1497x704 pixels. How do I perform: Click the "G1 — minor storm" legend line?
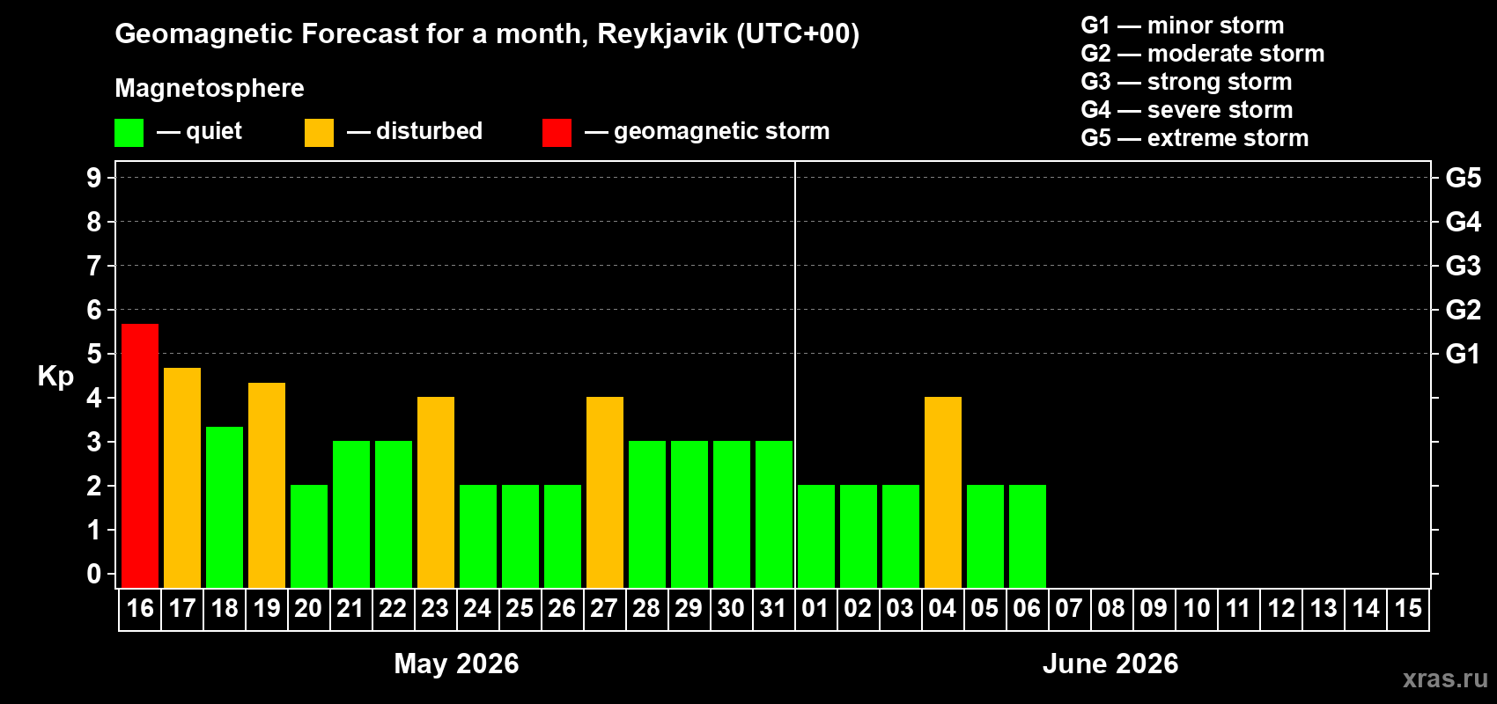[1183, 26]
